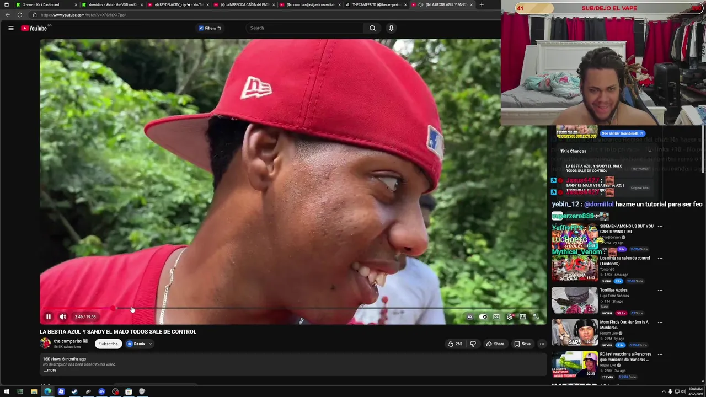Open options for Los ninja video
This screenshot has width=706, height=397.
click(x=660, y=259)
